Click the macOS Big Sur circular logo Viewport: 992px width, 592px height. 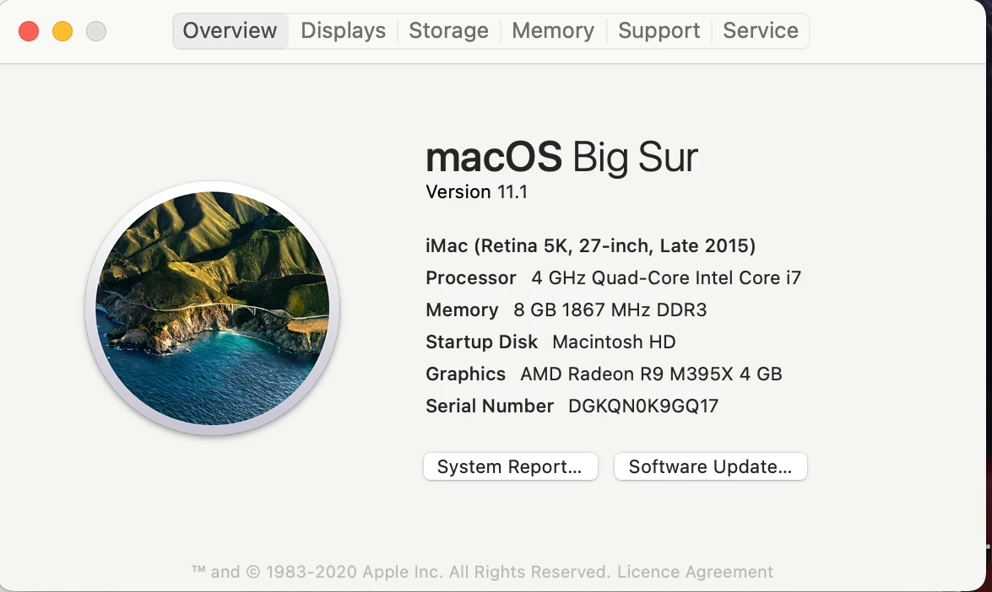213,309
